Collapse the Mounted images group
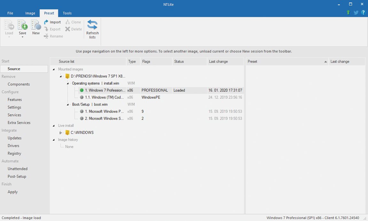Screen dimensions: 368x221 tap(53, 70)
